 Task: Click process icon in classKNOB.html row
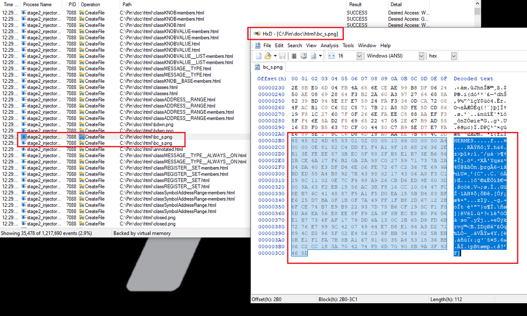point(24,25)
